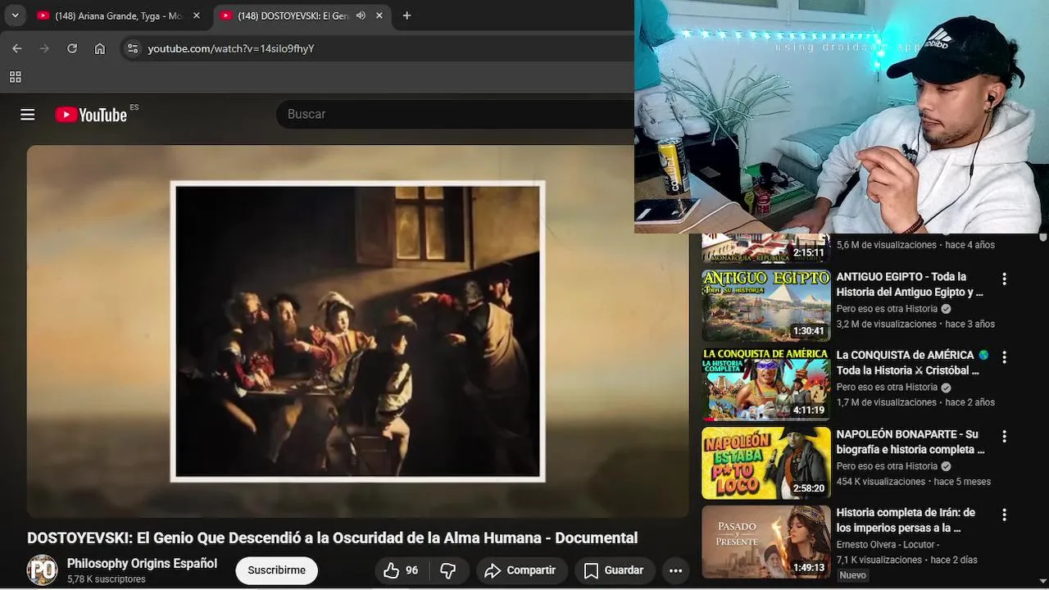Viewport: 1049px width, 590px height.
Task: Open options menu for ANTIGUO EGIPTO video
Action: (x=1004, y=279)
